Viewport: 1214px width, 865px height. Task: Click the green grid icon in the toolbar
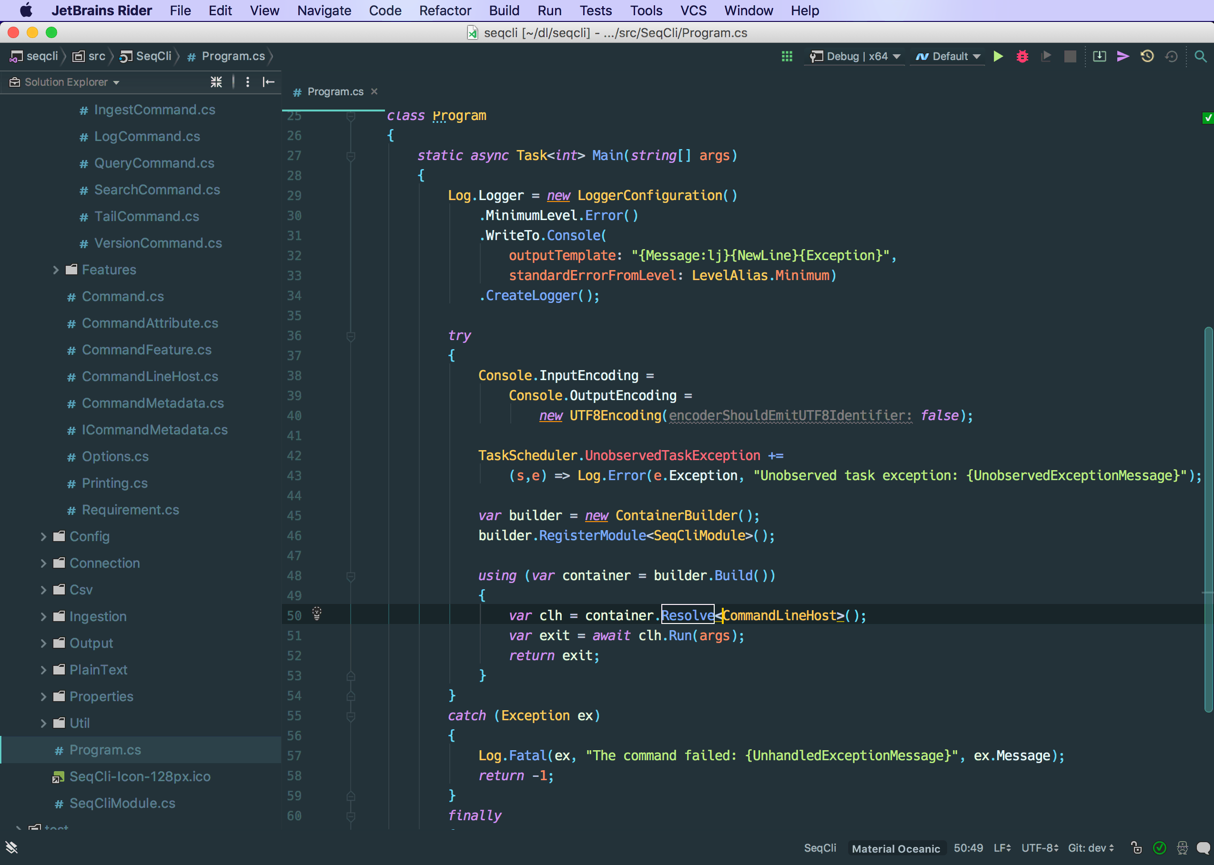(787, 57)
